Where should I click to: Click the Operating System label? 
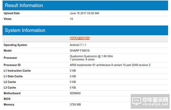pyautogui.click(x=15, y=45)
